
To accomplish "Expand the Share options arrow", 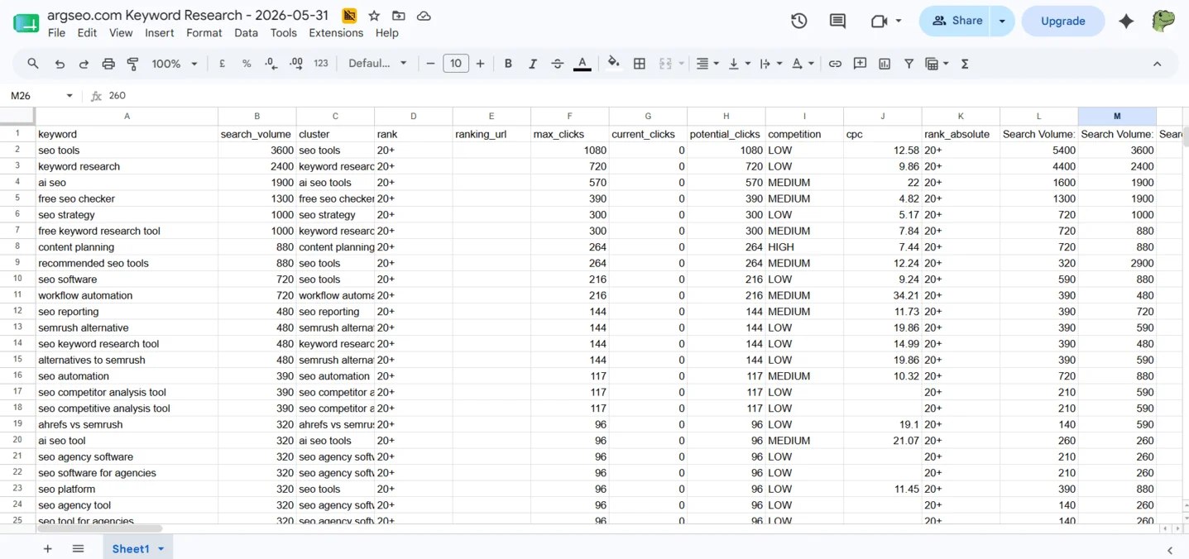I will point(1002,21).
